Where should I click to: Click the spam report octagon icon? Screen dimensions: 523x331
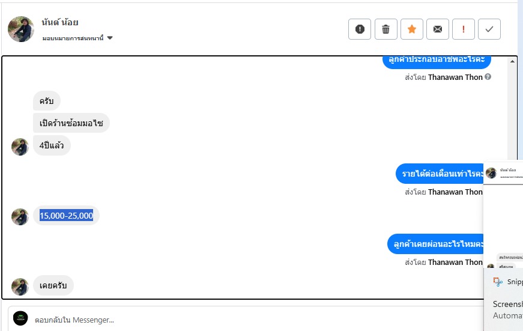coord(360,29)
